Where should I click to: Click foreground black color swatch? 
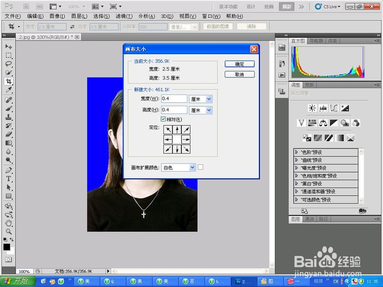coord(7,247)
